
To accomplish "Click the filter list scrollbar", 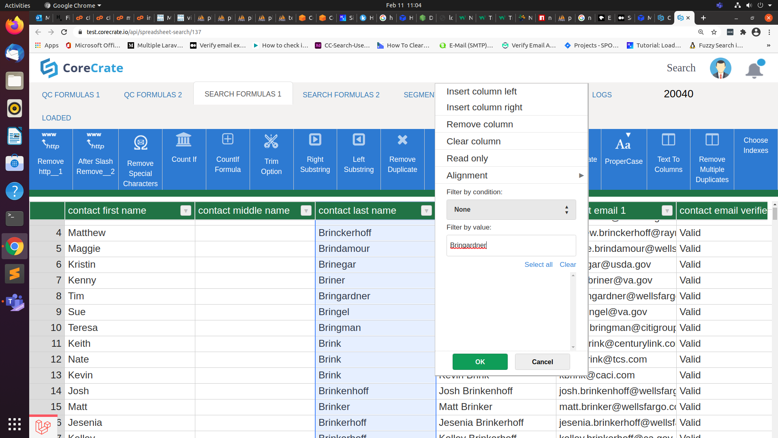I will [x=573, y=311].
